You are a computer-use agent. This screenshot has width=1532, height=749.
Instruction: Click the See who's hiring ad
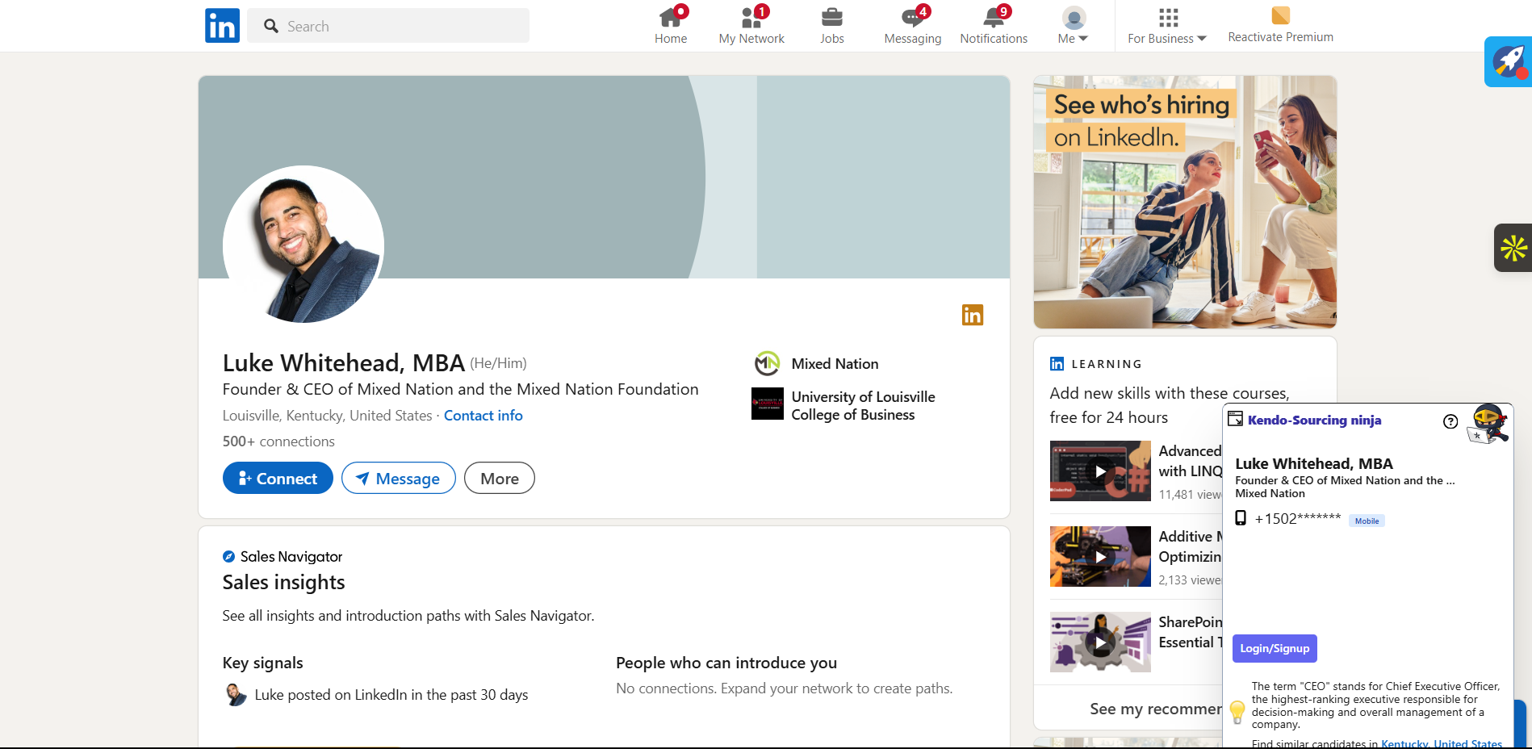point(1185,202)
